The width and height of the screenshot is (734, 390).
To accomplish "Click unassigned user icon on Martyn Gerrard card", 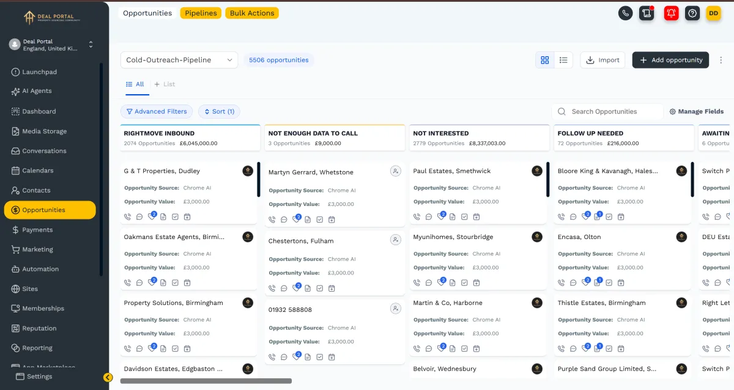I will click(396, 171).
